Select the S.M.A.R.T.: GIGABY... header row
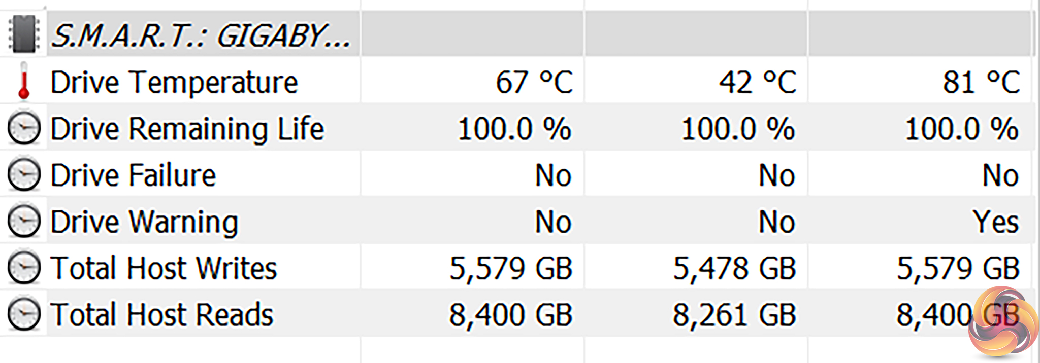This screenshot has width=1040, height=363. tap(201, 35)
